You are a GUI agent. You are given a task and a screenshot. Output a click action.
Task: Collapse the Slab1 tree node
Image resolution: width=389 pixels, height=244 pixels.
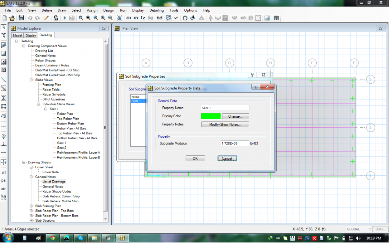pyautogui.click(x=46, y=109)
